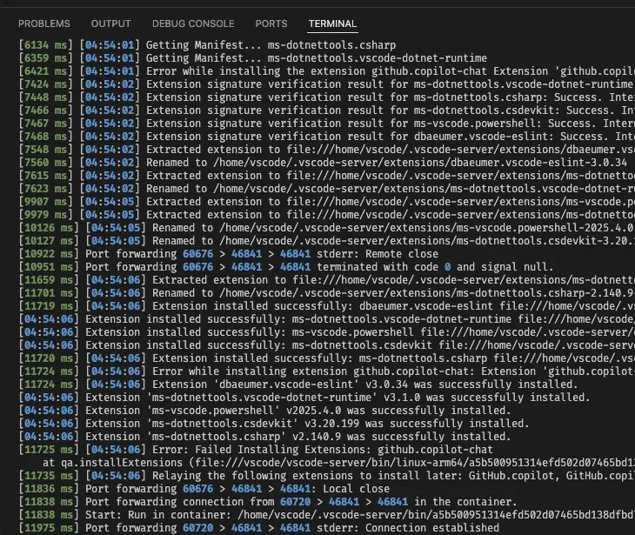
Task: Click the 'ms-vscode.powershell' v2025.4.0 was successfully installed line
Action: [264, 411]
